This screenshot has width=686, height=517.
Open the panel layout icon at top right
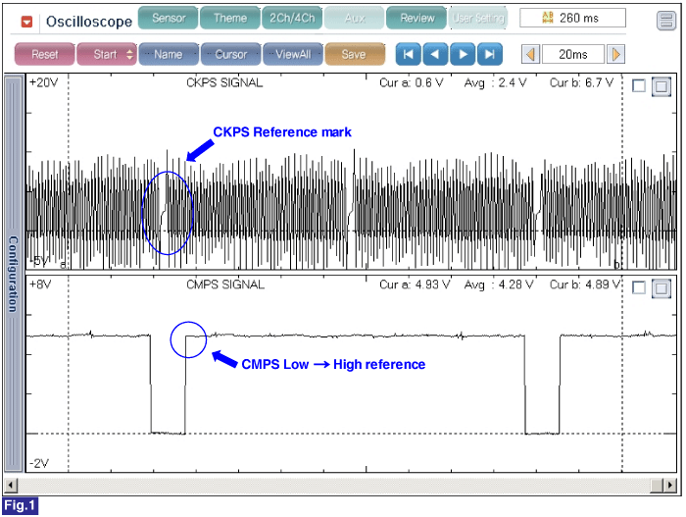665,21
